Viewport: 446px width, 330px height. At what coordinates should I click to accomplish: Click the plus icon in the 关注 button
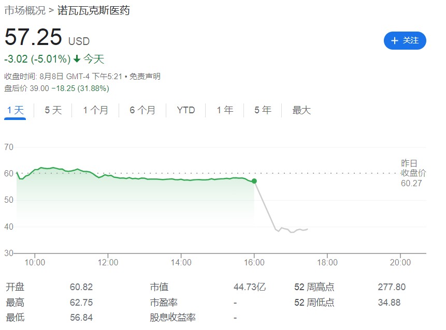pos(394,41)
